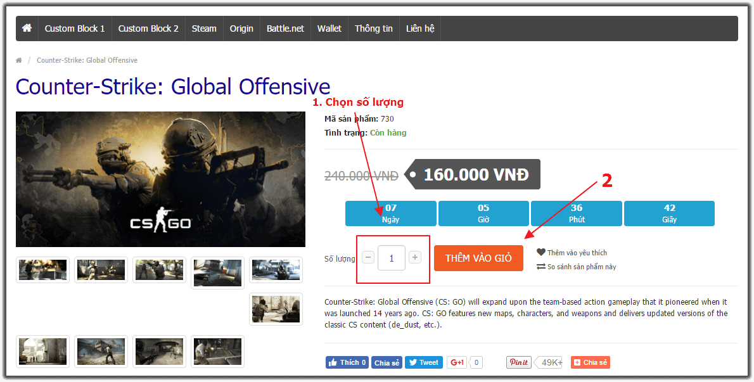Open Custom Block 1 menu
Image resolution: width=754 pixels, height=382 pixels.
coord(75,29)
